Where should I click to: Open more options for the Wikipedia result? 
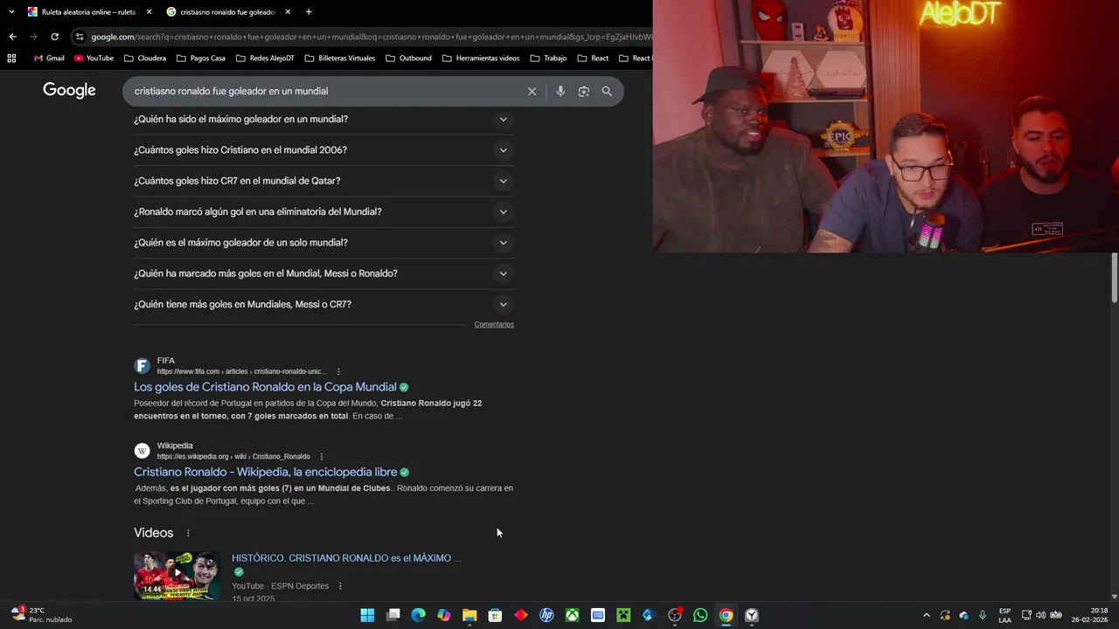click(322, 456)
